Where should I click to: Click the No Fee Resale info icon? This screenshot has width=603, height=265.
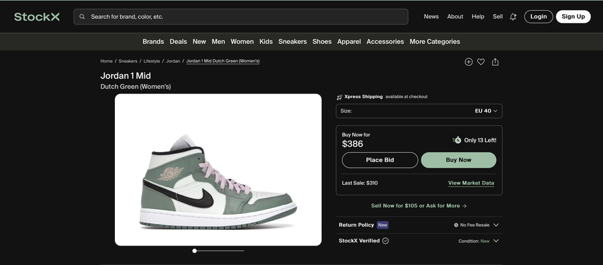[456, 225]
